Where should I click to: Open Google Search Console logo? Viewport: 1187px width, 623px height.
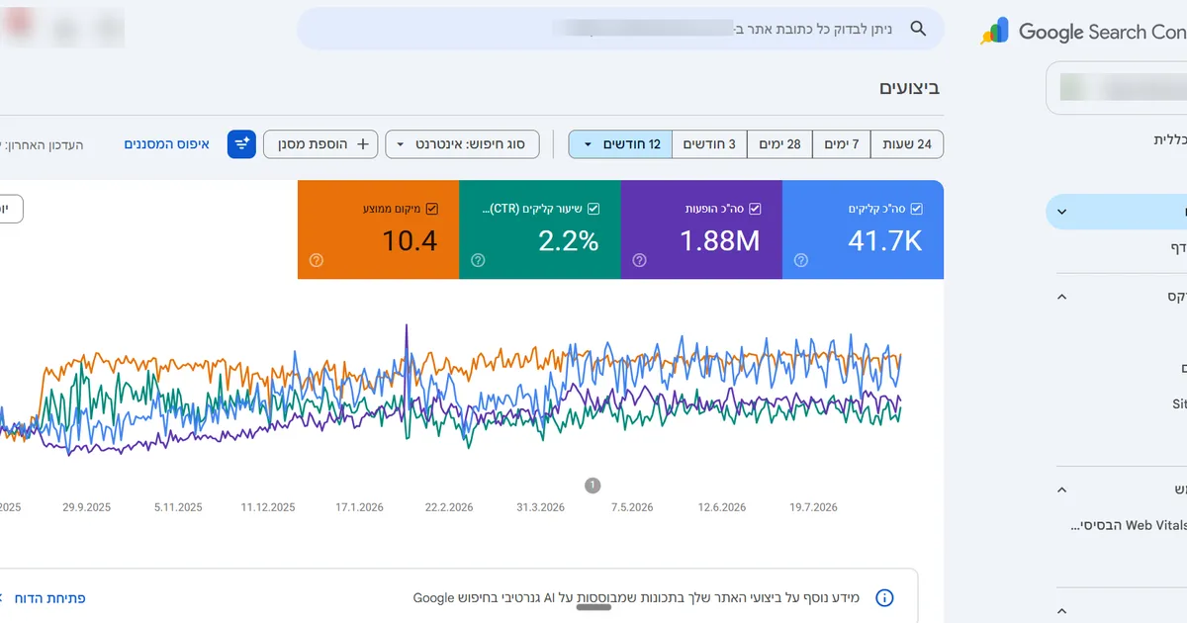click(1083, 32)
